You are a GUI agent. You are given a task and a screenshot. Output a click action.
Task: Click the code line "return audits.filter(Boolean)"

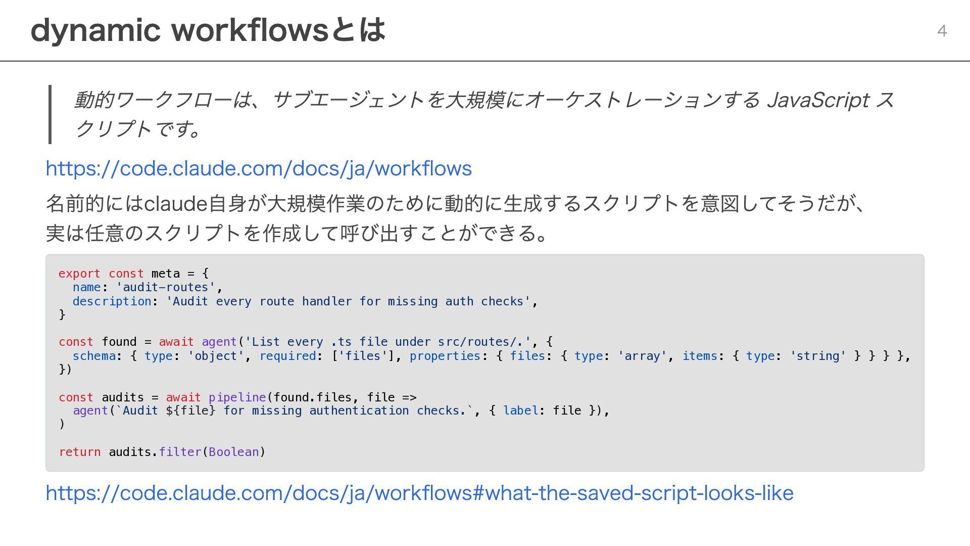point(162,452)
